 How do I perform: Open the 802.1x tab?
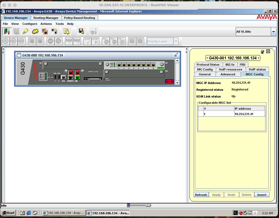click(230, 65)
